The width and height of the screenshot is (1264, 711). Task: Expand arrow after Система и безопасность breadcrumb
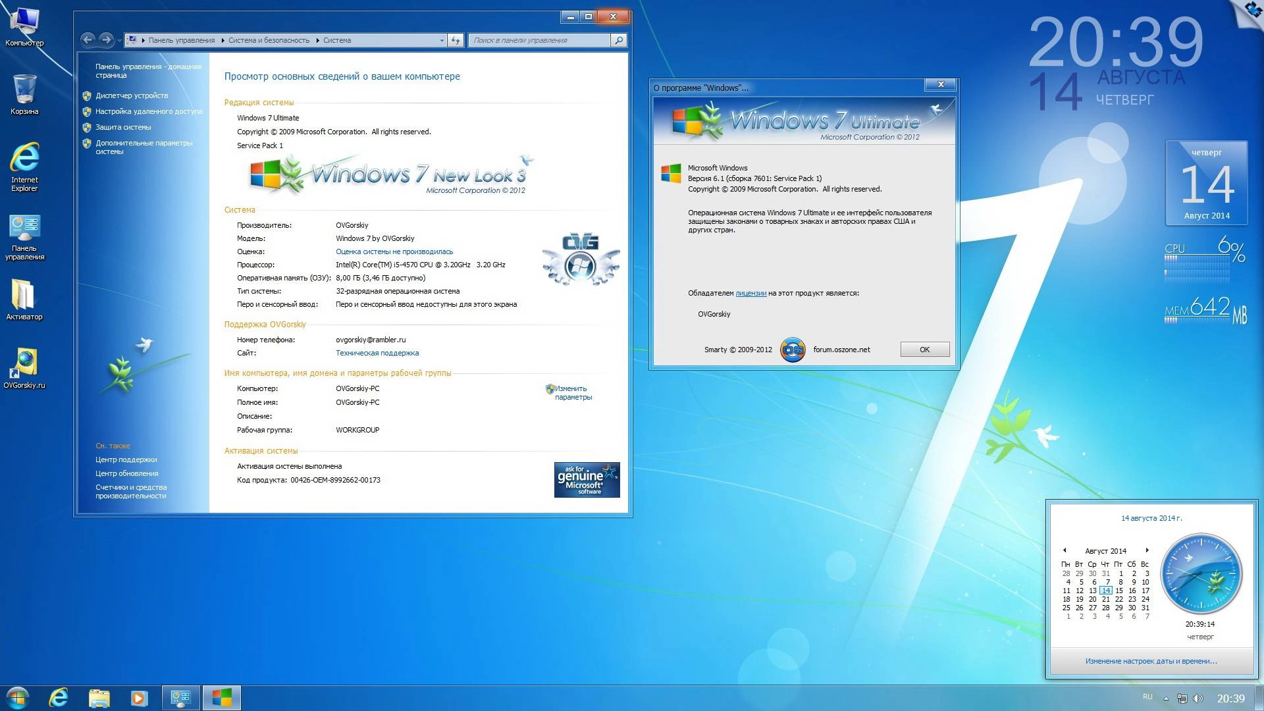[317, 41]
